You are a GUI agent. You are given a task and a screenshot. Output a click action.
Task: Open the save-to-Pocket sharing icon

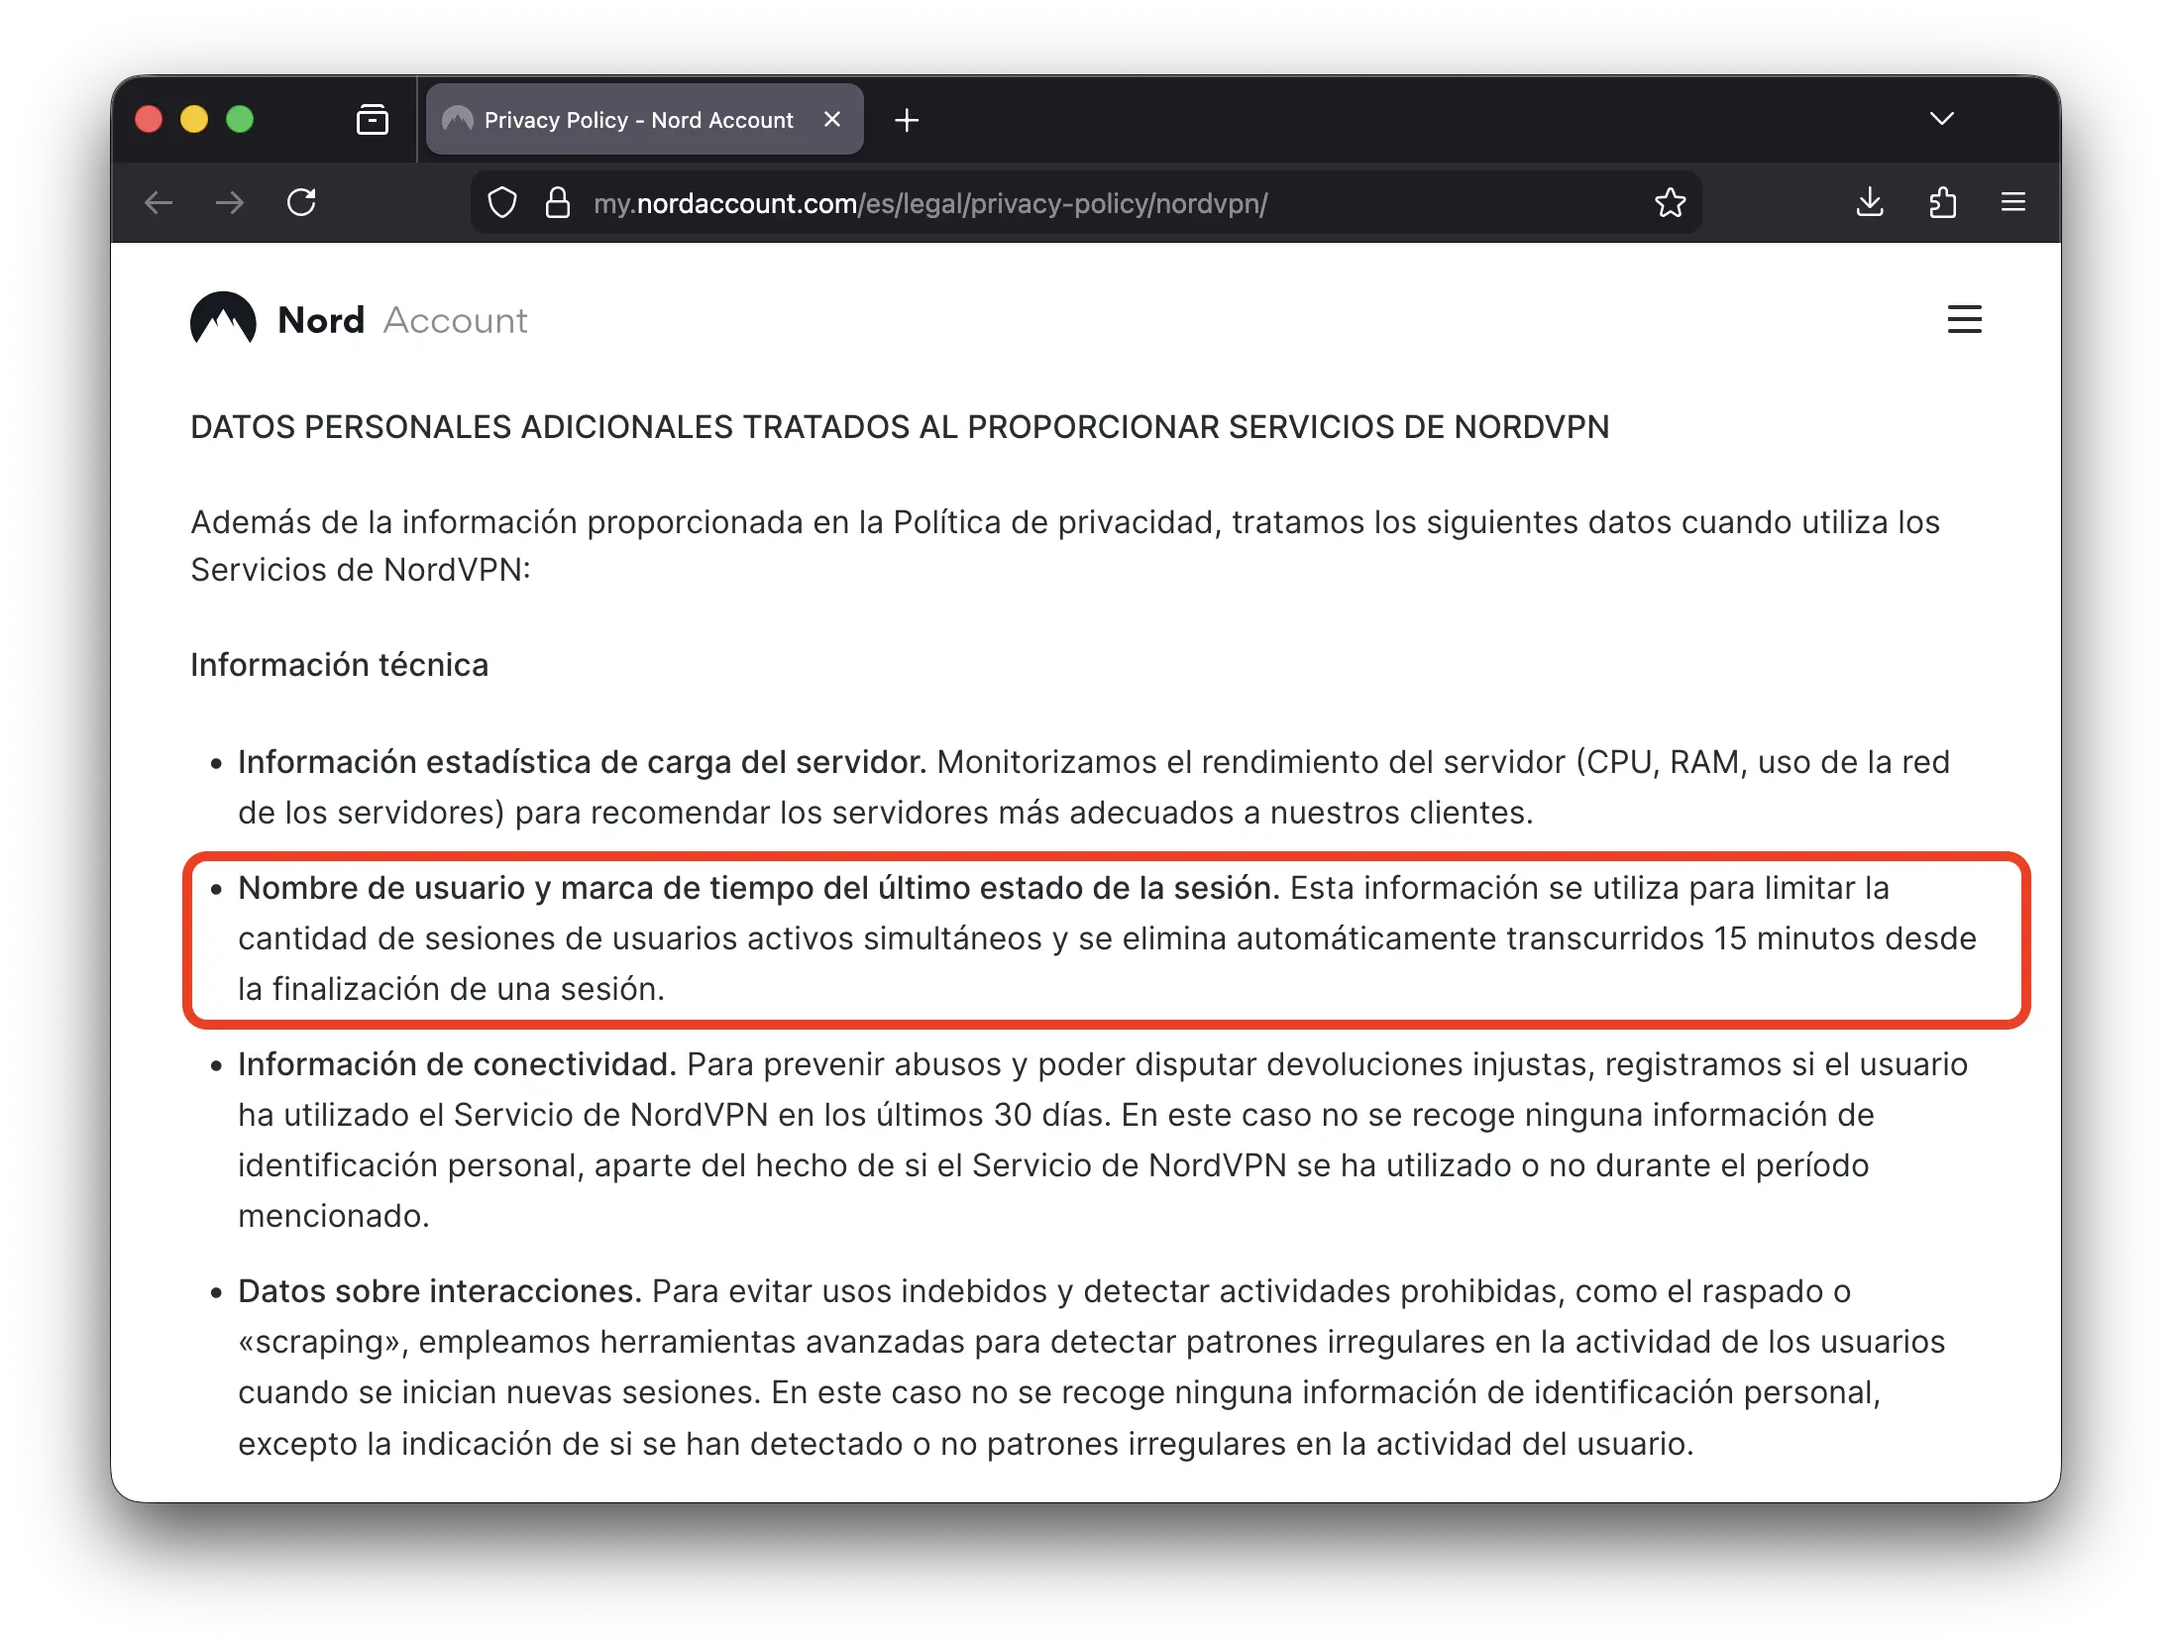[1943, 202]
